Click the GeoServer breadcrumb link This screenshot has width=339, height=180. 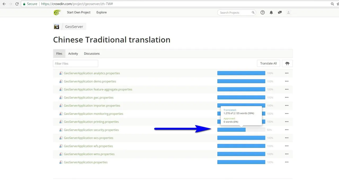[74, 27]
